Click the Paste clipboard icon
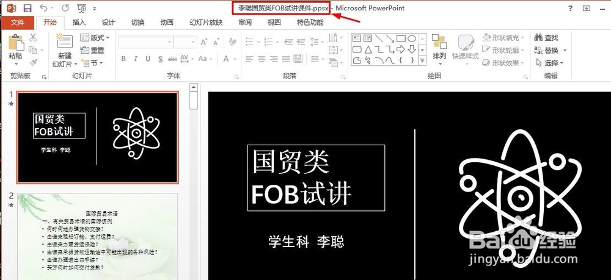This screenshot has width=611, height=280. pos(16,42)
